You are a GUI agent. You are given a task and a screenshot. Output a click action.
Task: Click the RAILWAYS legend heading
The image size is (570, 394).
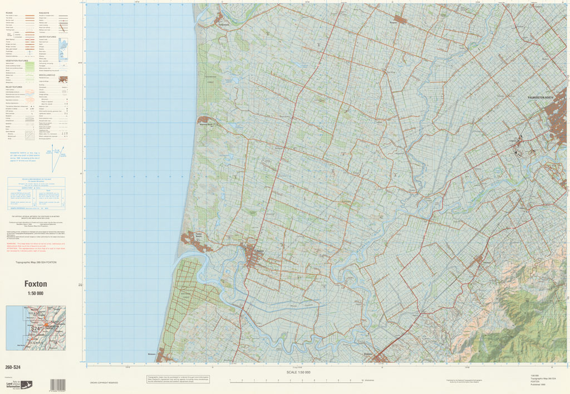tap(45, 12)
